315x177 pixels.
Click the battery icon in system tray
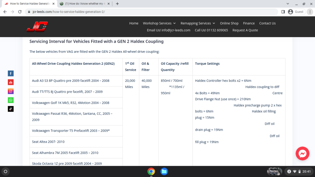pyautogui.click(x=300, y=172)
